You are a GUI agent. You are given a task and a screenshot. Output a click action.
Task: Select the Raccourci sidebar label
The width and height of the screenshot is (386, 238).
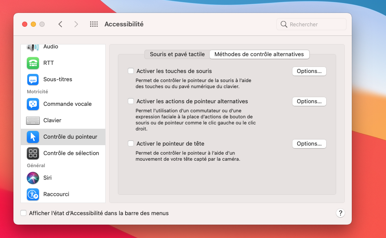[x=56, y=194]
